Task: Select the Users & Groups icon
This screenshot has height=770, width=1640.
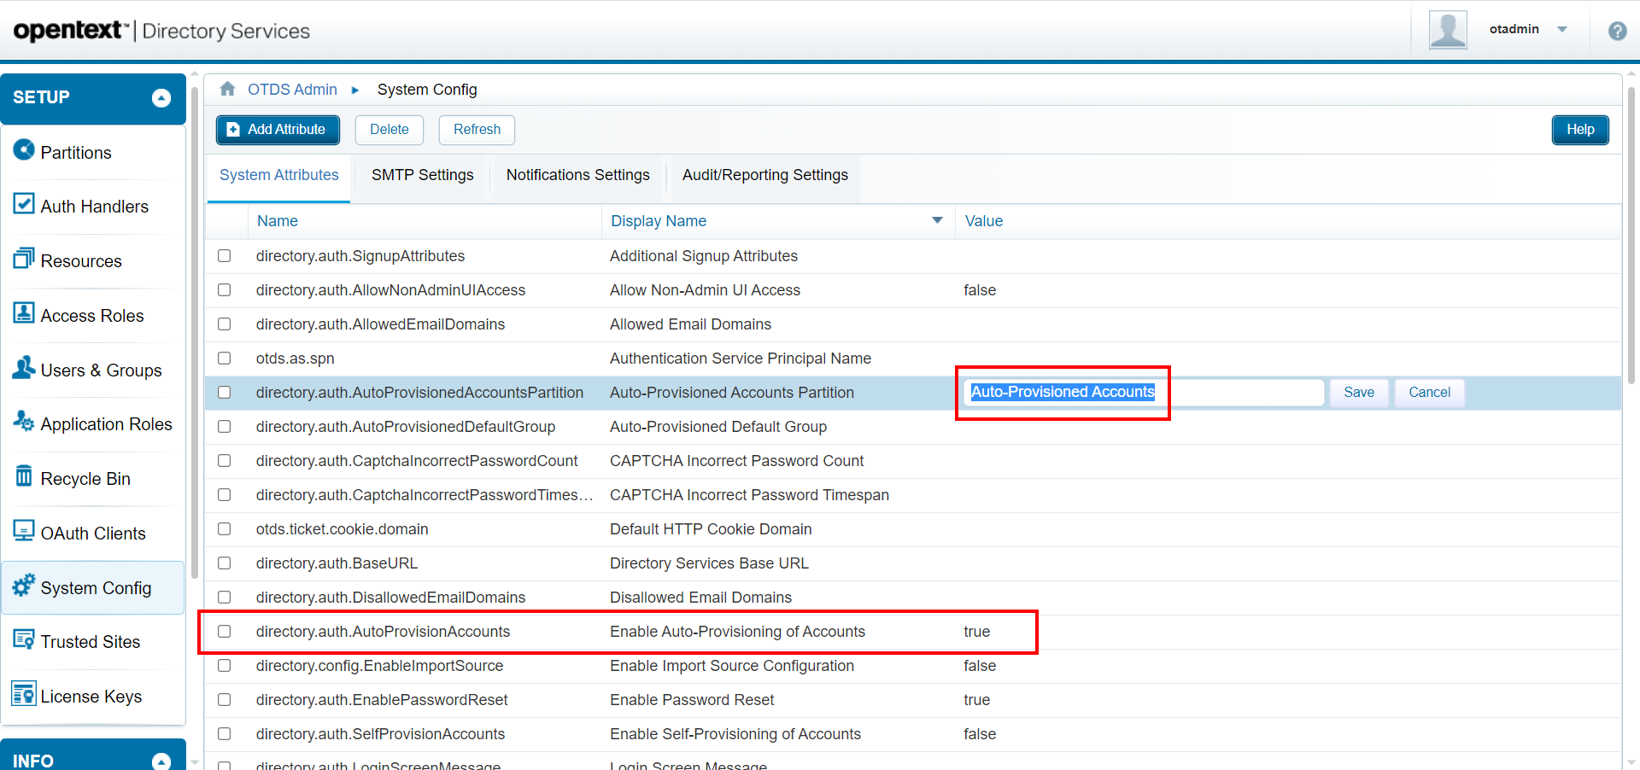Action: (x=24, y=368)
